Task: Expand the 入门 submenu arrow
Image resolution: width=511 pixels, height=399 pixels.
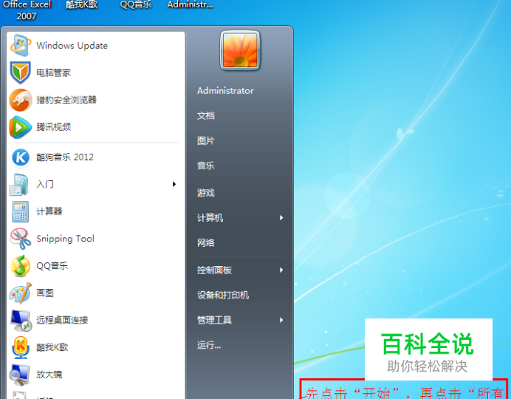Action: pos(174,184)
